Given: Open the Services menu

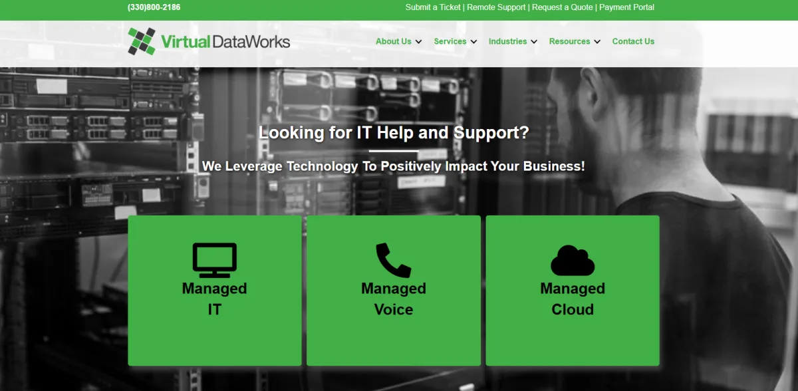Looking at the screenshot, I should [450, 41].
